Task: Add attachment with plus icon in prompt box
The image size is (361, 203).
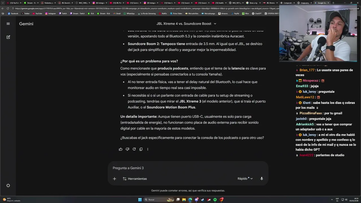Action: click(115, 178)
